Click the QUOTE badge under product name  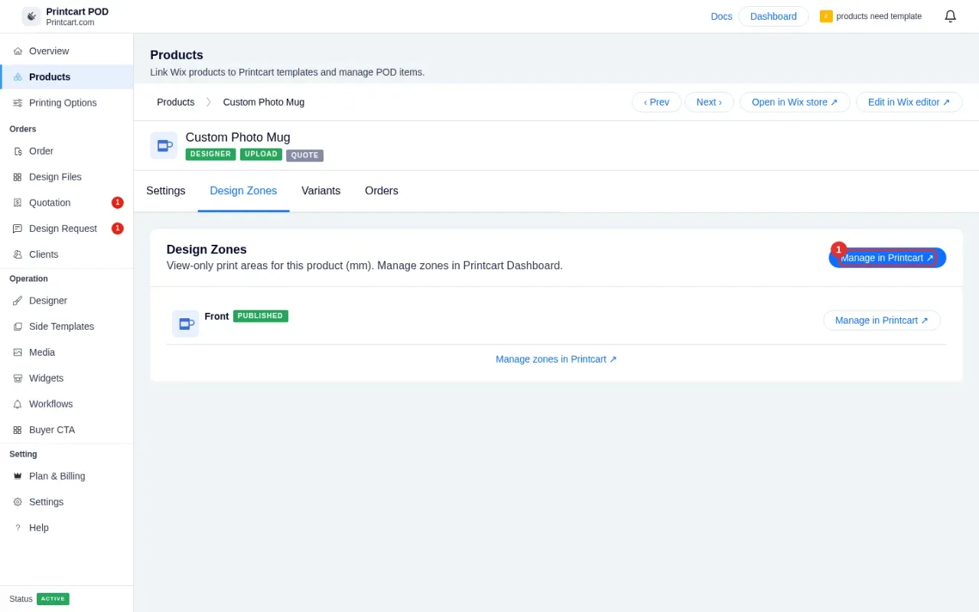(x=305, y=155)
